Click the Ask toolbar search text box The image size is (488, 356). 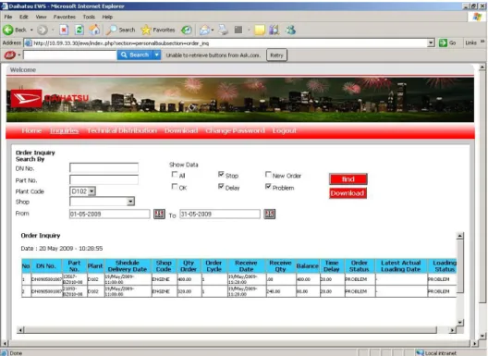point(70,55)
